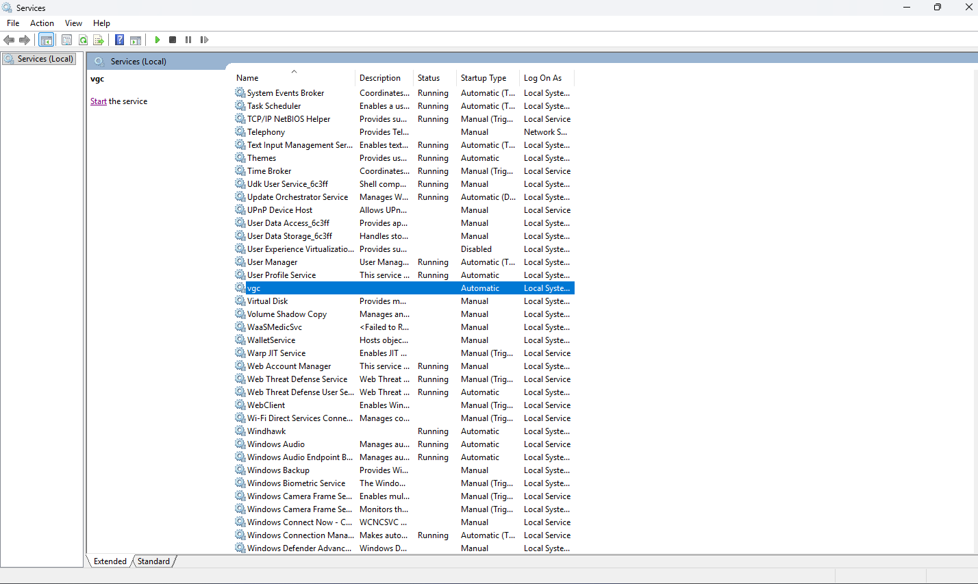Open the View menu
Image resolution: width=978 pixels, height=584 pixels.
click(73, 23)
